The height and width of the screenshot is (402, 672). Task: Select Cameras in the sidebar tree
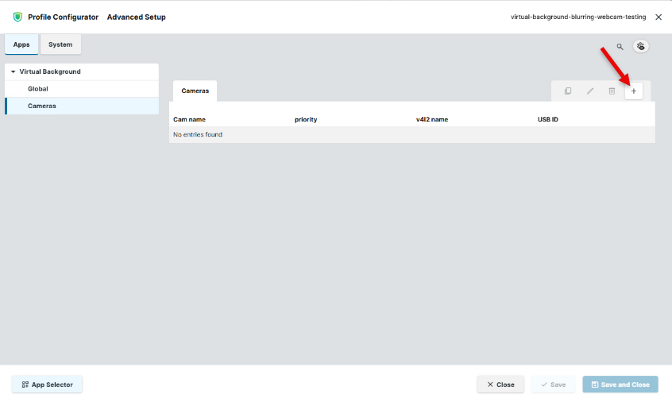42,106
